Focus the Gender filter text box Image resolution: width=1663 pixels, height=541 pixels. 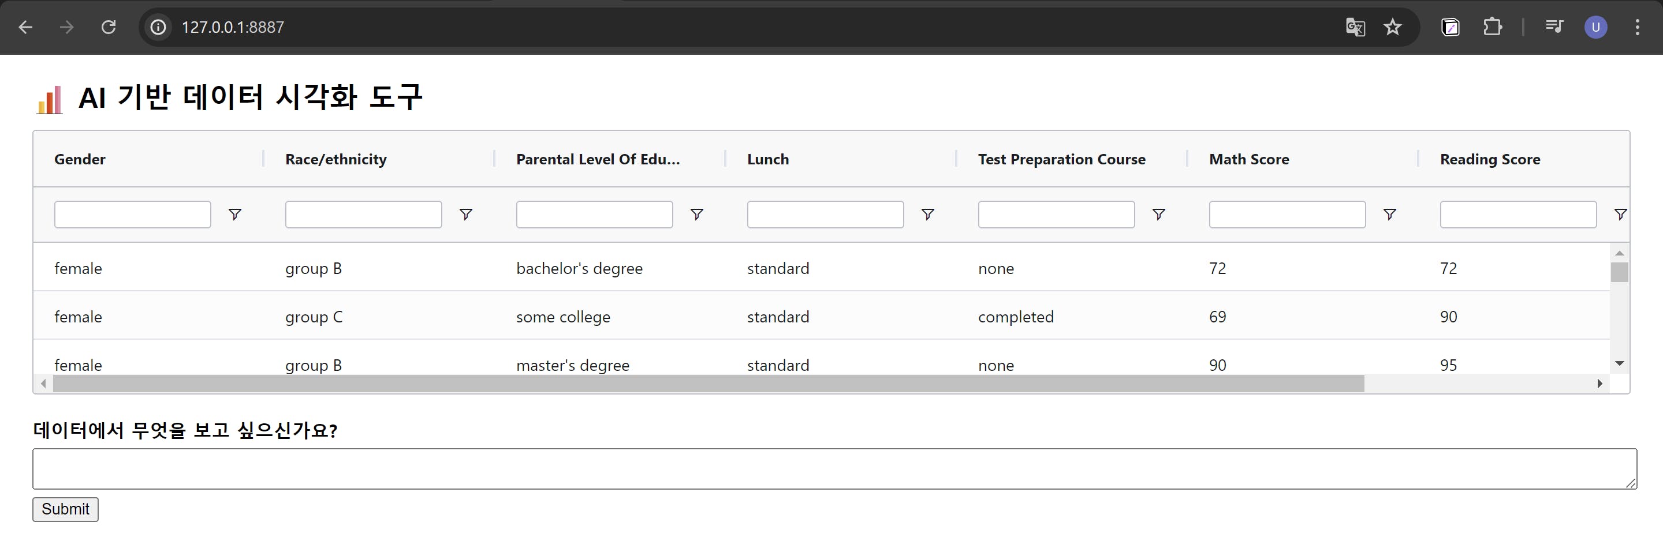coord(132,215)
